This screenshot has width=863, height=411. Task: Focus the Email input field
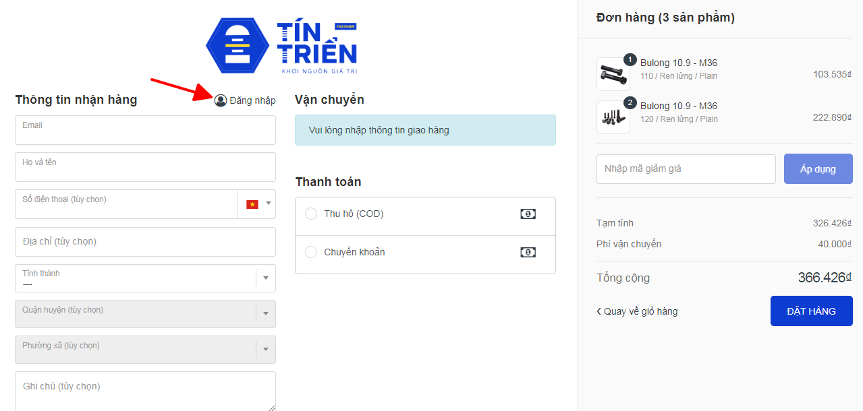click(145, 130)
